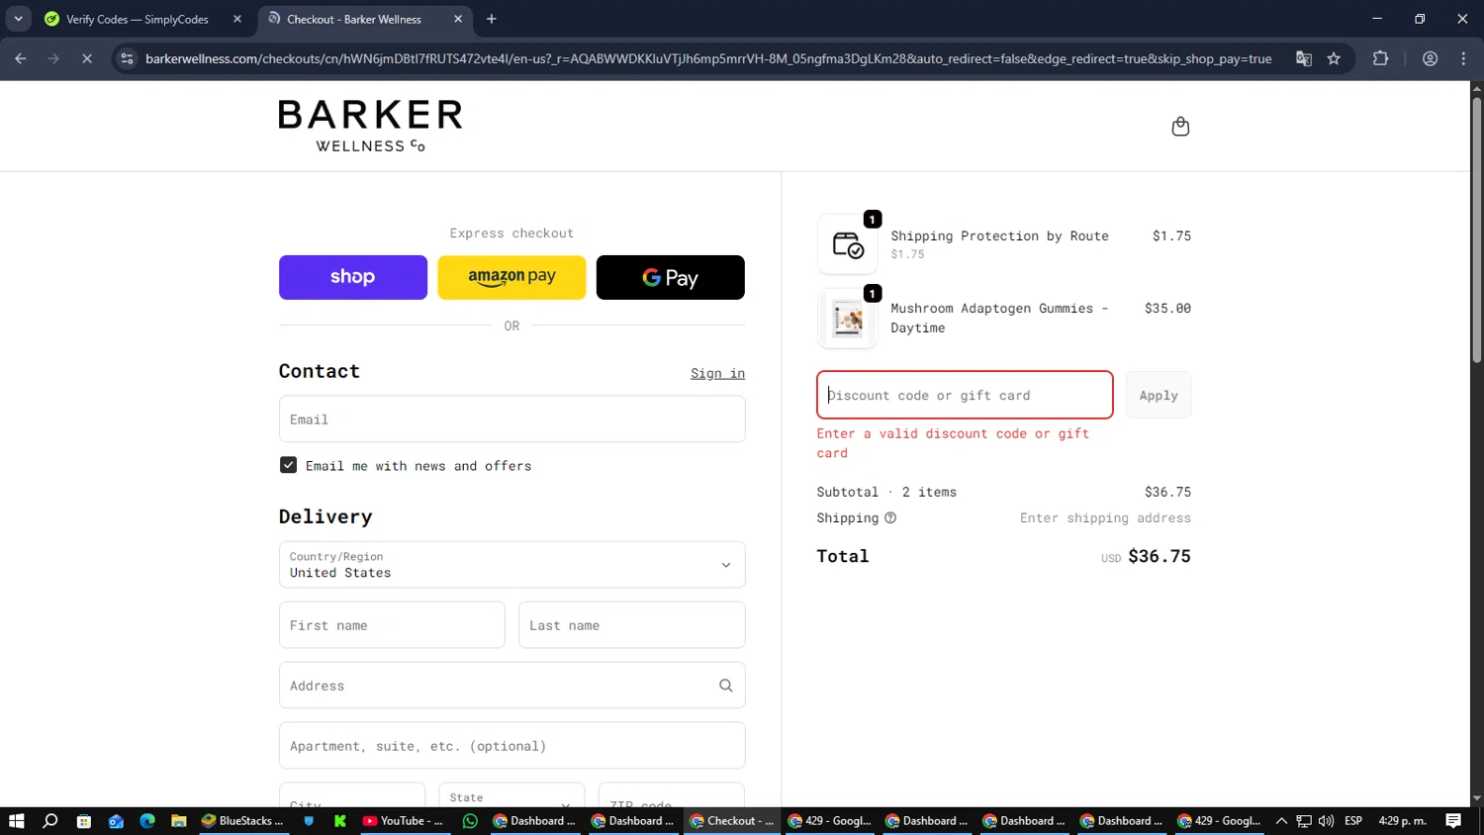
Task: Open the Windows notification center
Action: click(1453, 821)
